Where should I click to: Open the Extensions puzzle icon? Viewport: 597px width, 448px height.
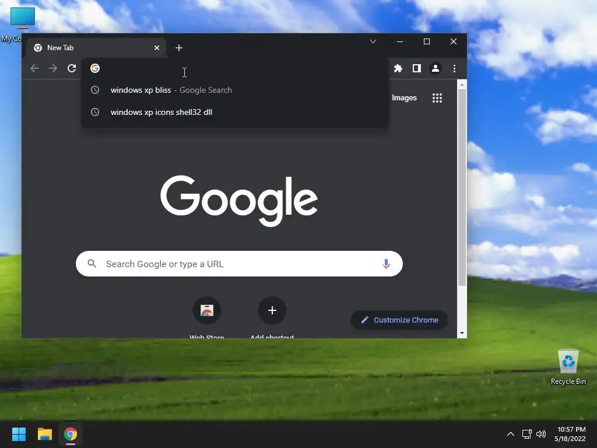pyautogui.click(x=398, y=68)
